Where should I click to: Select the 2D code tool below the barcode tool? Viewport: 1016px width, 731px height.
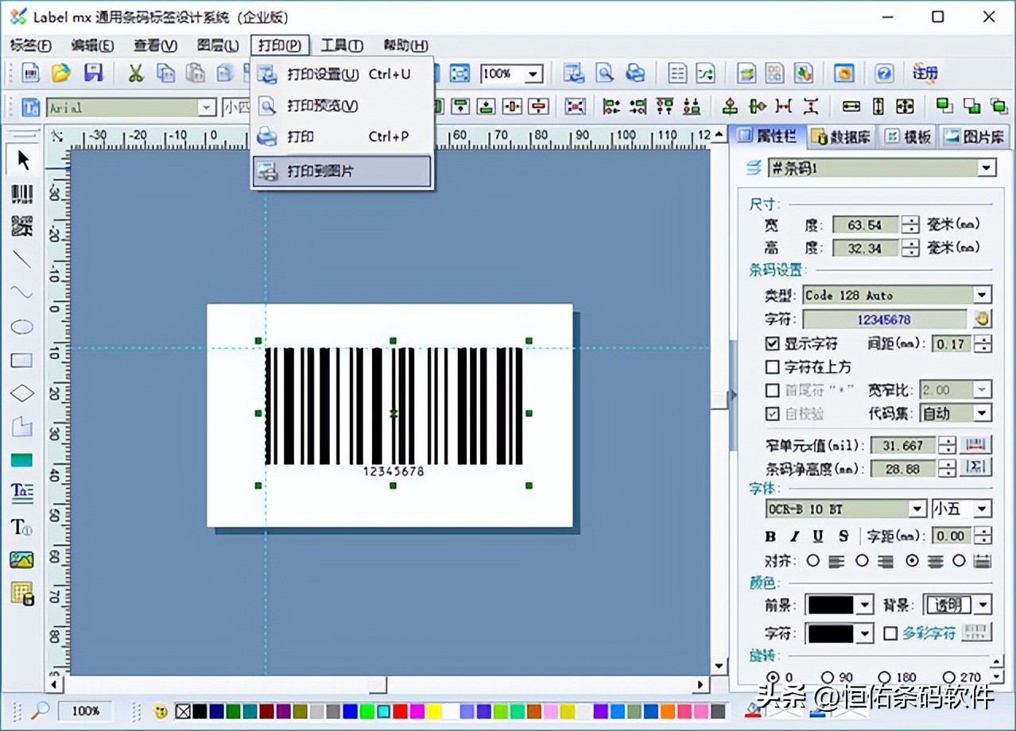click(21, 226)
